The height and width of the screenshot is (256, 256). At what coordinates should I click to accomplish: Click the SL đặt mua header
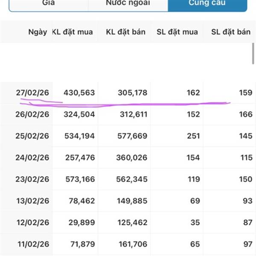pos(178,32)
